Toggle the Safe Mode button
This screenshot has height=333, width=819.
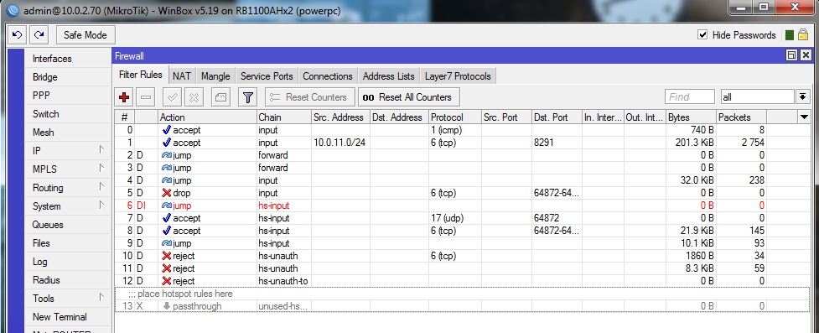tap(86, 35)
